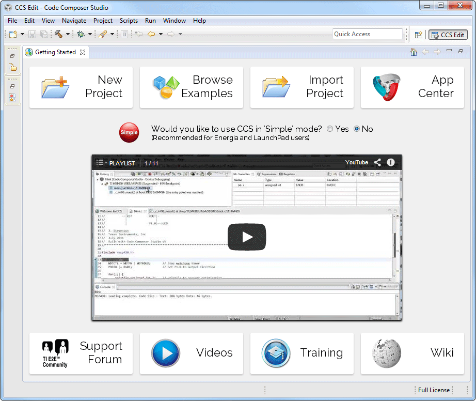Screen dimensions: 476x401
Task: Open the Scripts menu
Action: tap(129, 21)
